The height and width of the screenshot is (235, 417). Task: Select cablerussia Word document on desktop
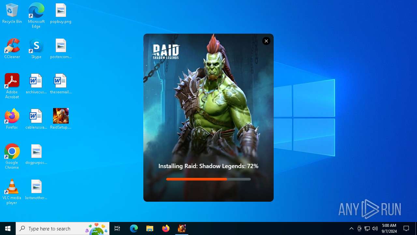[36, 119]
